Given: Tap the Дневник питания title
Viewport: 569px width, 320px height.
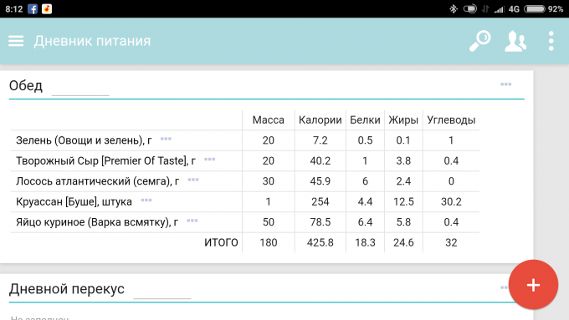Looking at the screenshot, I should [92, 41].
